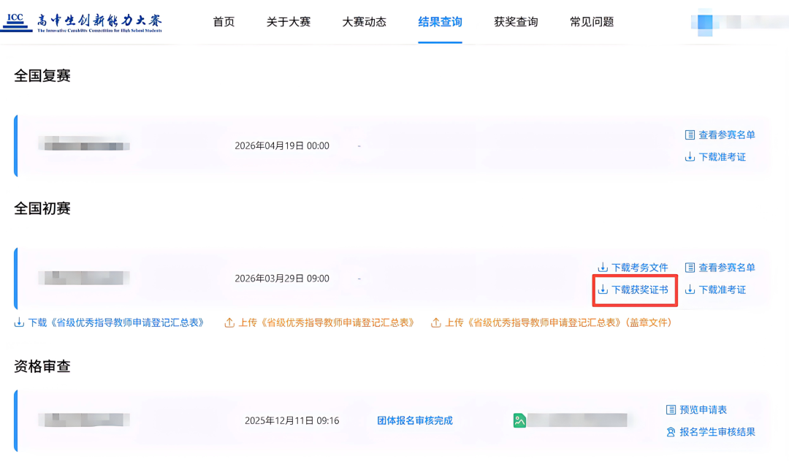Switch to the 关于大赛 tab

click(x=289, y=22)
